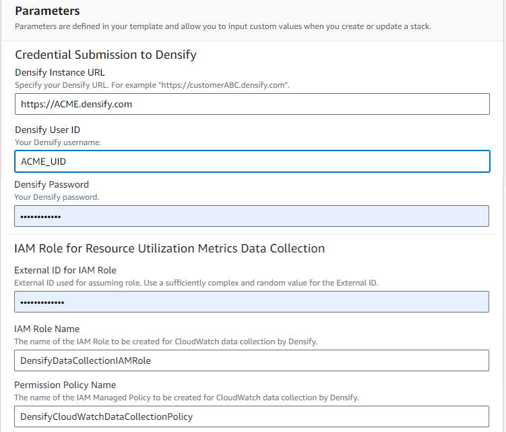Viewport: 506px width, 432px height.
Task: Click the External ID complexity description text
Action: click(196, 283)
